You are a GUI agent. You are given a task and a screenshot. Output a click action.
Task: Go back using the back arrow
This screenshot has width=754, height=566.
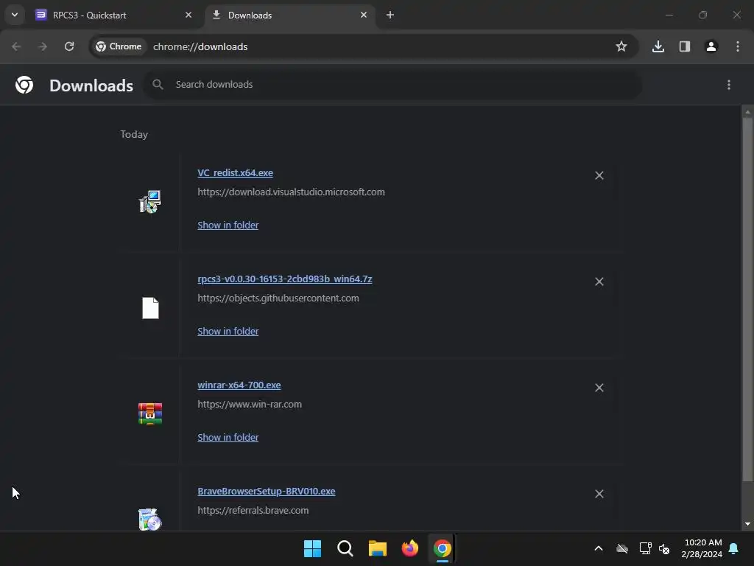click(16, 46)
